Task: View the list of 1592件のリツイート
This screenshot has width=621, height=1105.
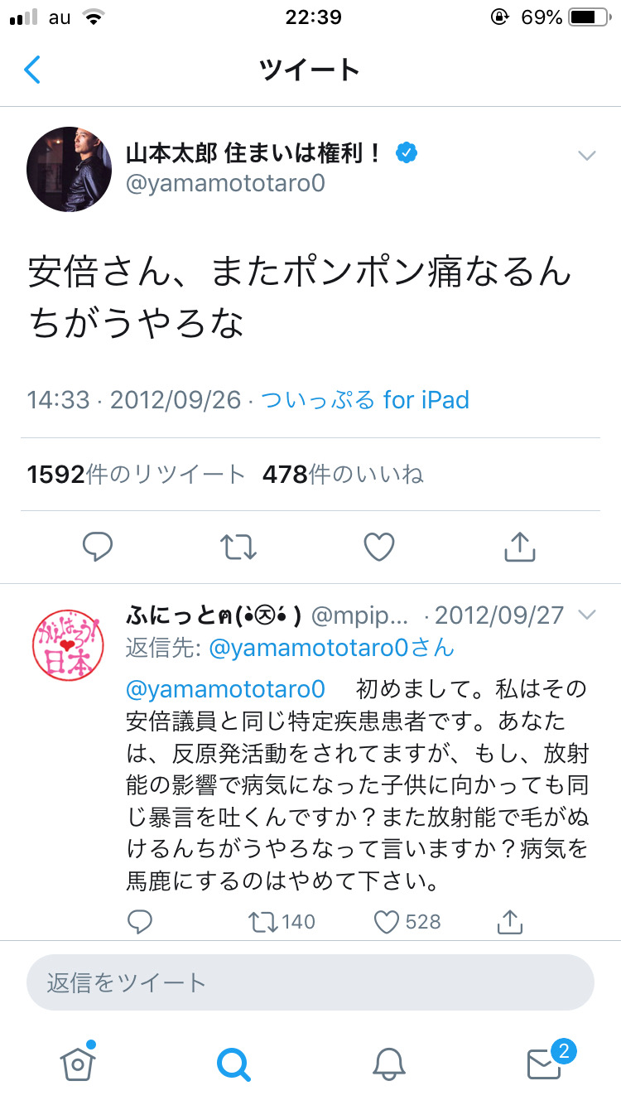Action: (x=137, y=474)
